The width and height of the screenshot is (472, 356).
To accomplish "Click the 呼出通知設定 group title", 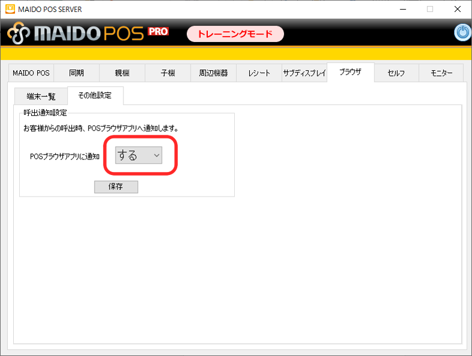I will pyautogui.click(x=46, y=113).
